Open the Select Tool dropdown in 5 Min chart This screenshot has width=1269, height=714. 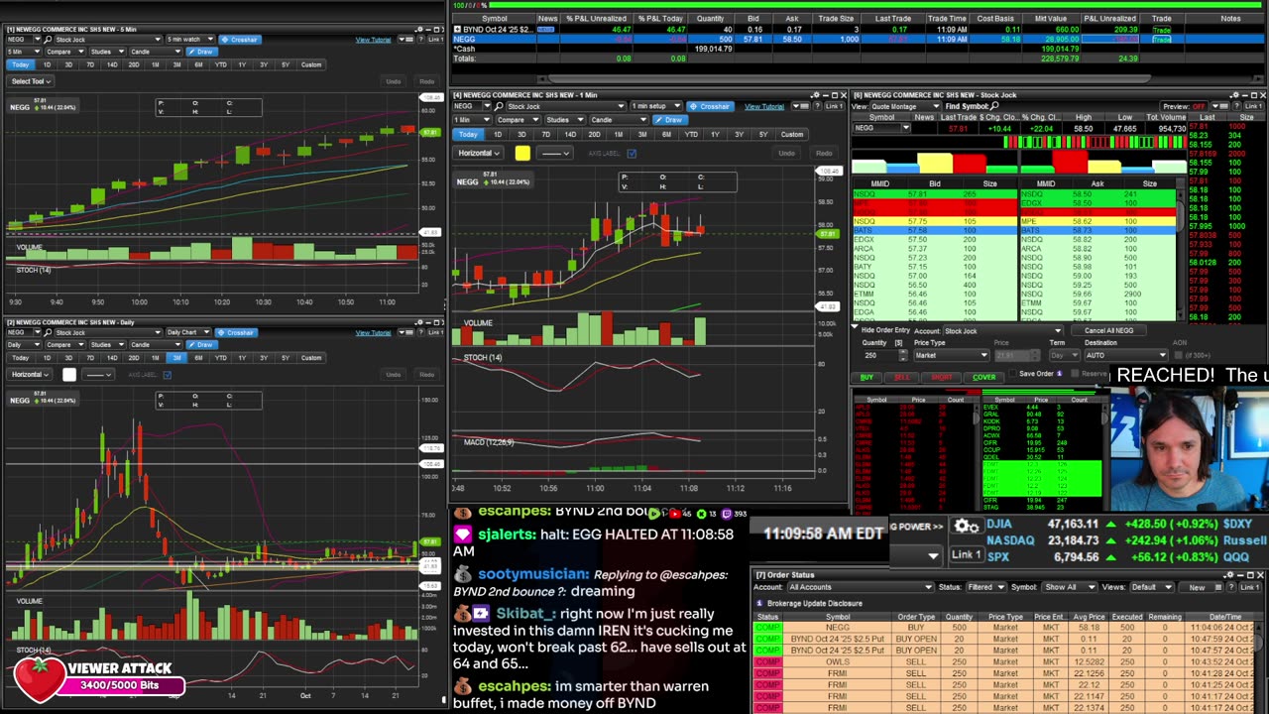(x=30, y=81)
